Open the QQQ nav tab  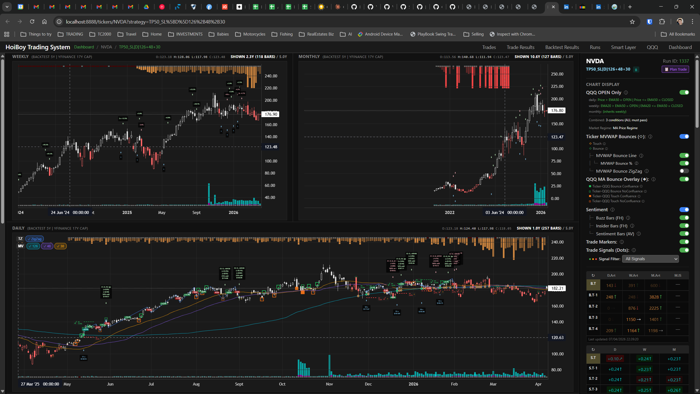tap(652, 47)
